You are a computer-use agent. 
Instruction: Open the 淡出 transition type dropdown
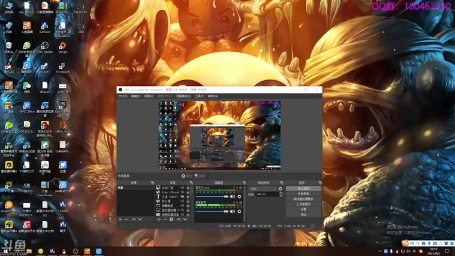pos(263,189)
